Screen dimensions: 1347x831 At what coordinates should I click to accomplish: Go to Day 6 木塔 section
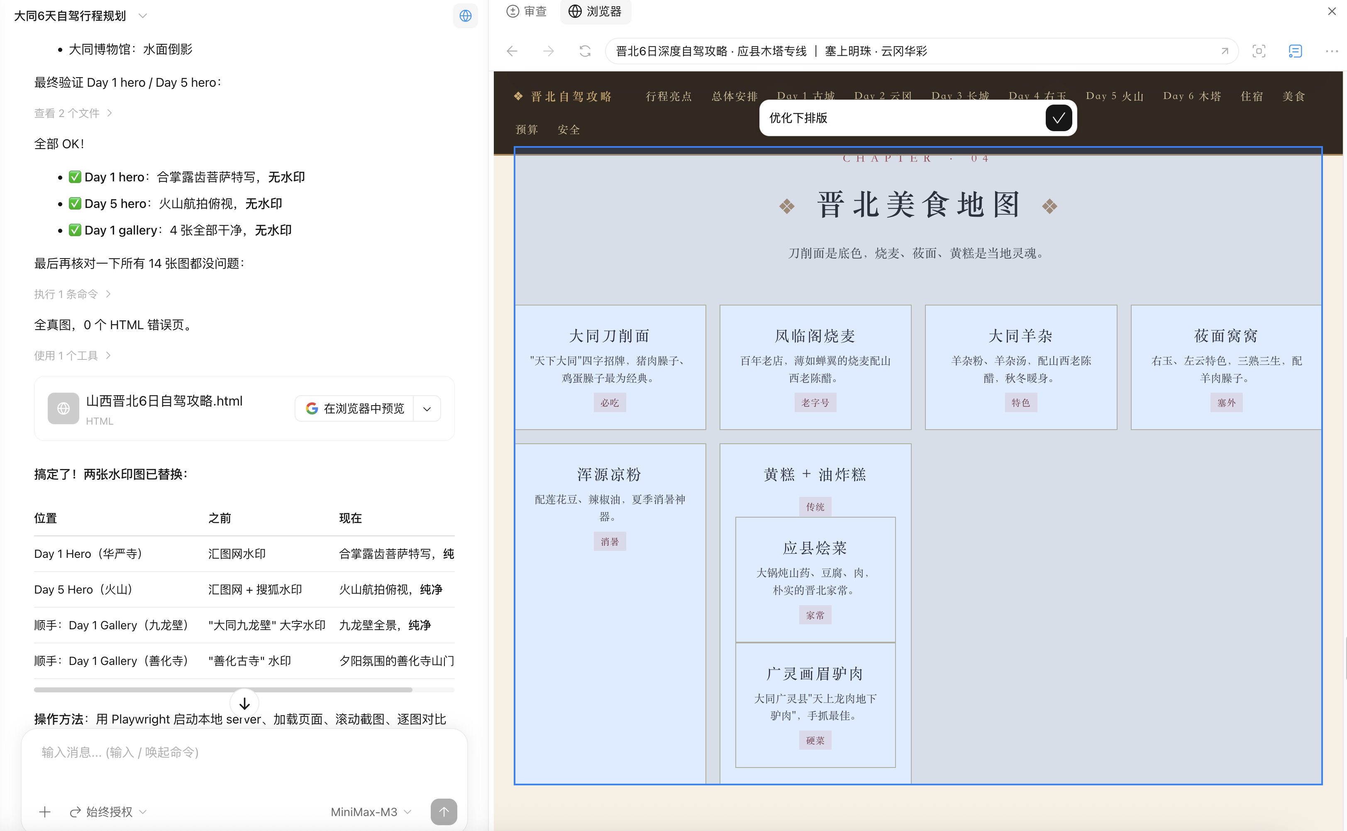1192,96
